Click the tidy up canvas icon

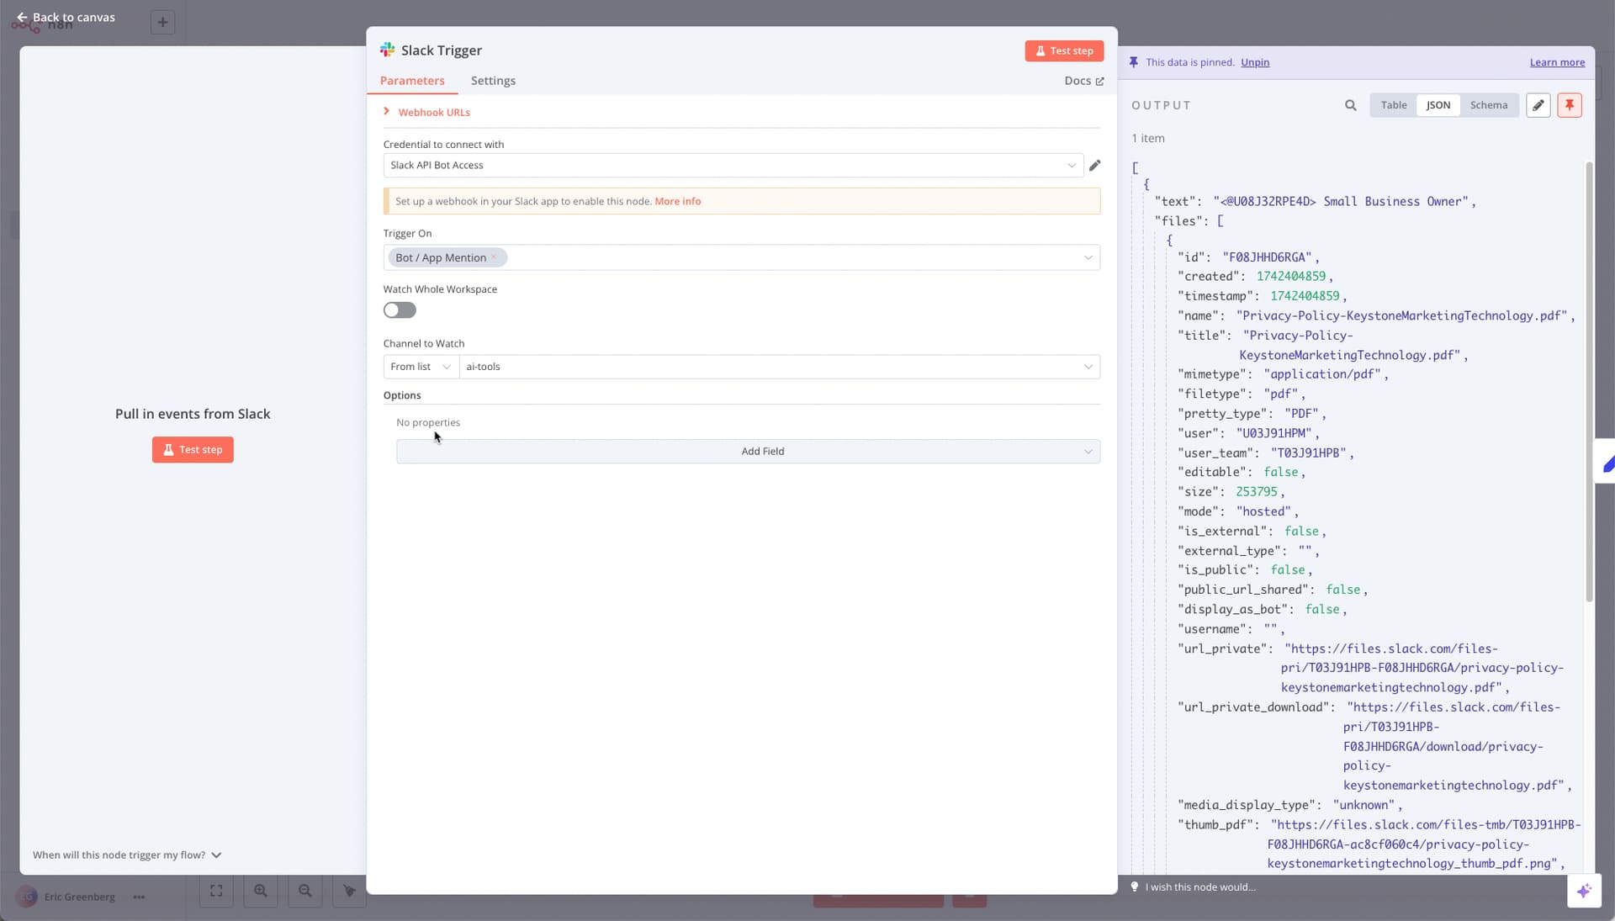tap(349, 891)
